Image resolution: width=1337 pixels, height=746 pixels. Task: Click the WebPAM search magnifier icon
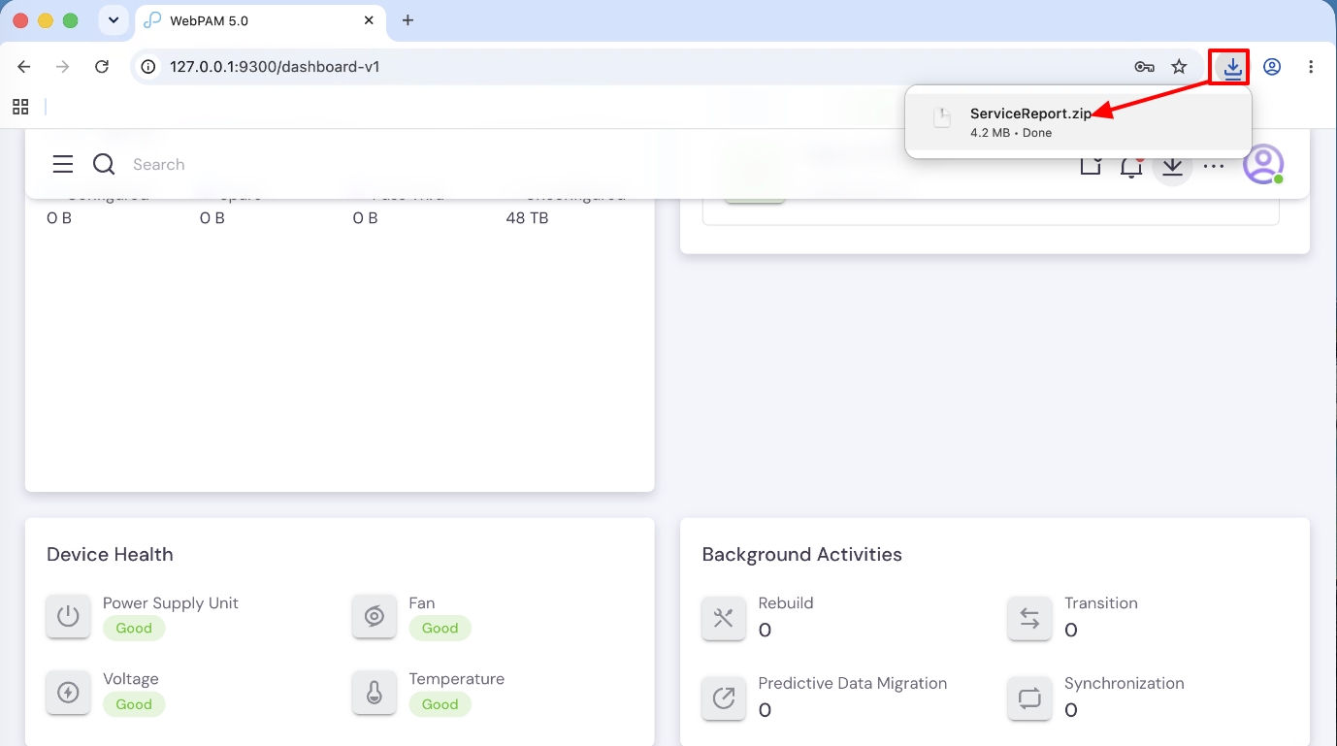104,164
